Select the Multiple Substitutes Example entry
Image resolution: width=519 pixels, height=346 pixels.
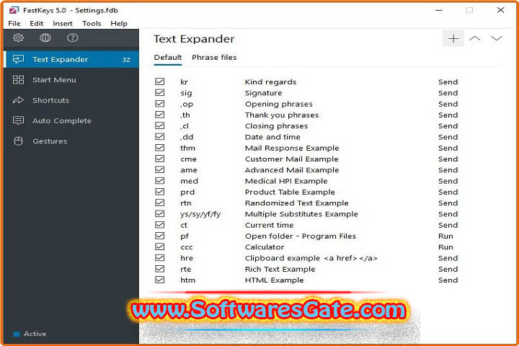click(301, 214)
